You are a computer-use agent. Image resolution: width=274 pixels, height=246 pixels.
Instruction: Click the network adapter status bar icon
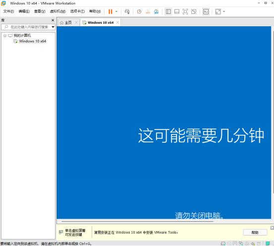pos(241,244)
